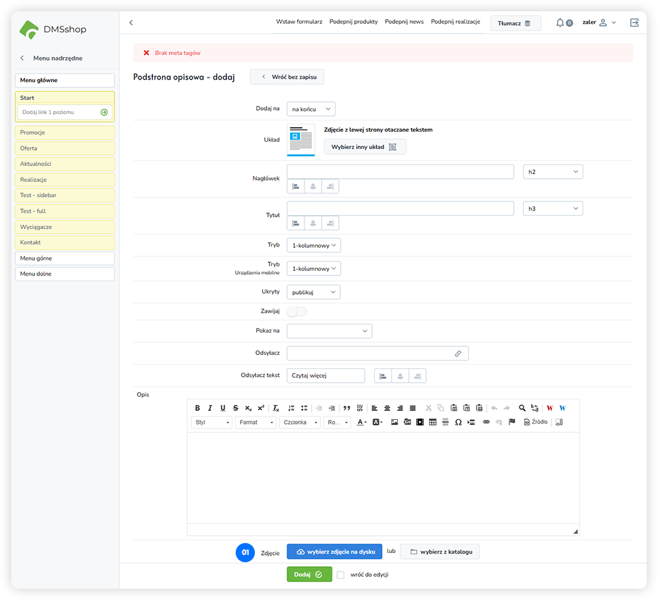Apply bold formatting in the Opis editor
The image size is (658, 600).
click(197, 408)
